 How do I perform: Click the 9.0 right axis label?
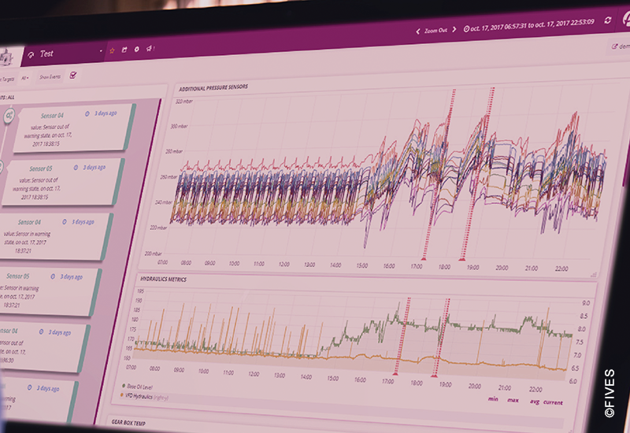pos(586,303)
